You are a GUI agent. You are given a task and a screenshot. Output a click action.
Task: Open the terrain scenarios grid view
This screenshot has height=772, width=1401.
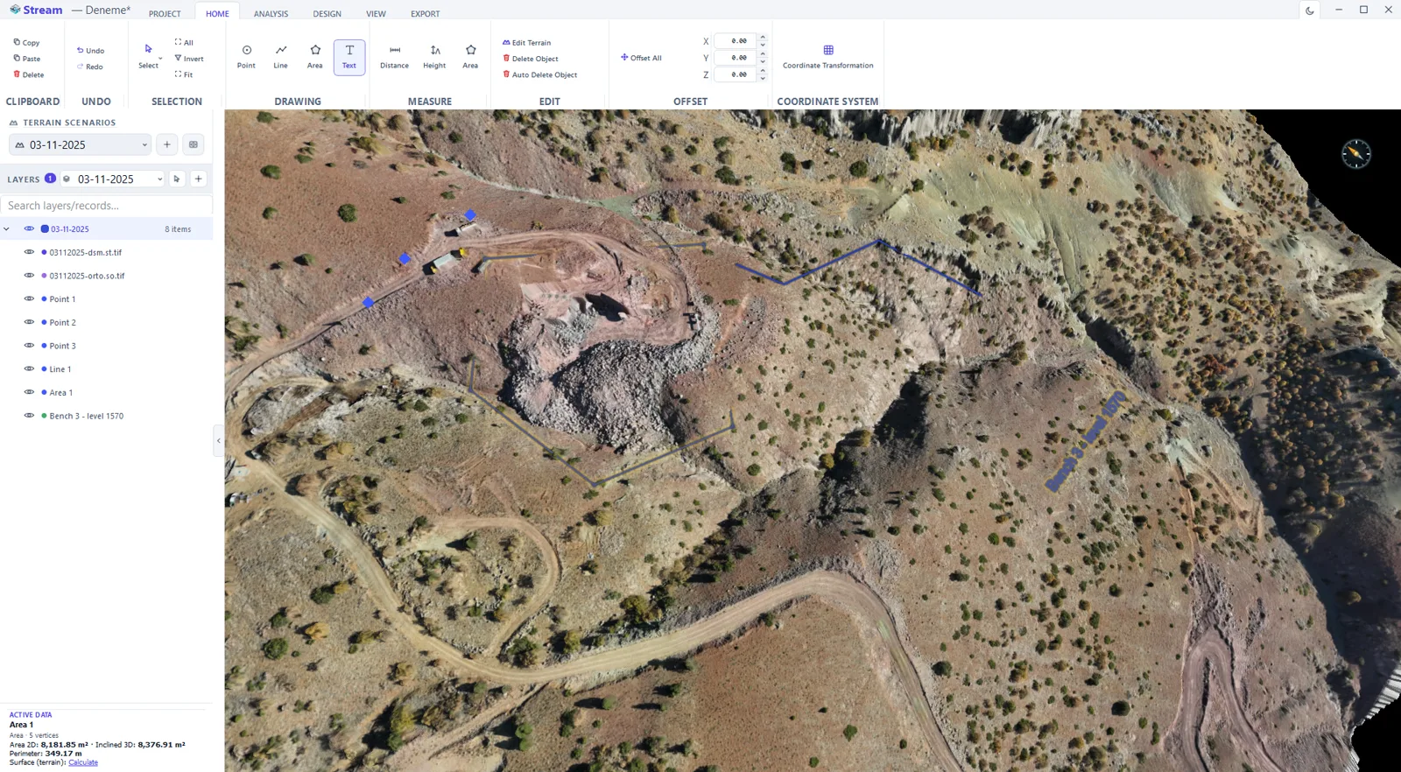[x=194, y=144]
